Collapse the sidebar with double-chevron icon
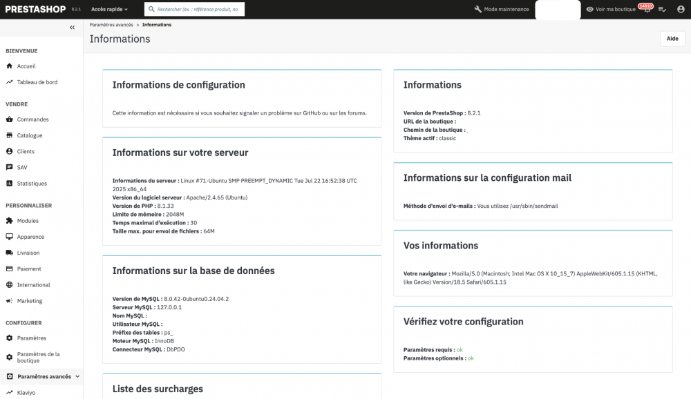This screenshot has width=691, height=399. pos(73,28)
